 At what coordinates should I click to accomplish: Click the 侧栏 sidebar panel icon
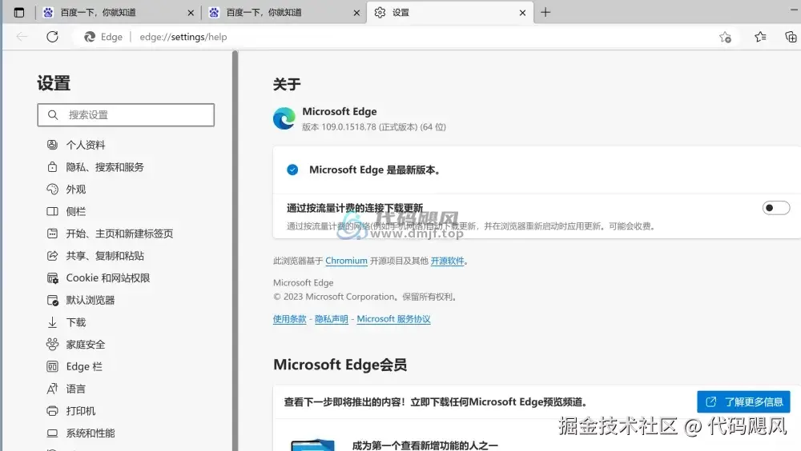tap(52, 211)
